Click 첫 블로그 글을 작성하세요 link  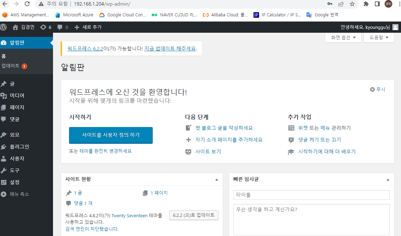pyautogui.click(x=224, y=128)
